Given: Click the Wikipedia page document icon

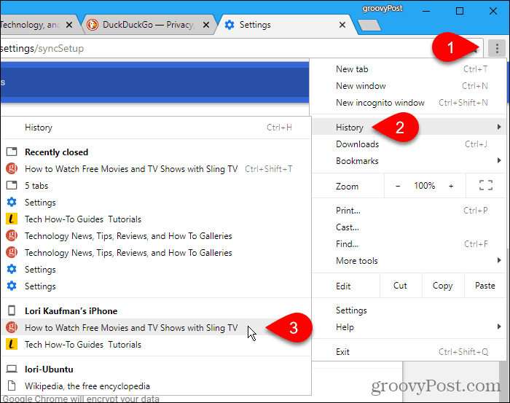Looking at the screenshot, I should point(12,386).
